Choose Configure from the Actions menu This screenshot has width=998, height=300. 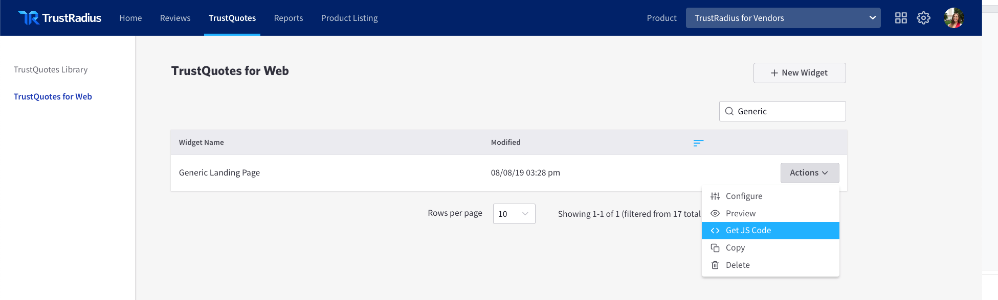click(770, 196)
